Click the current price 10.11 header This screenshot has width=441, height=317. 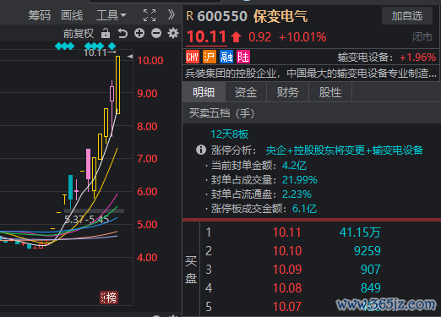(206, 37)
